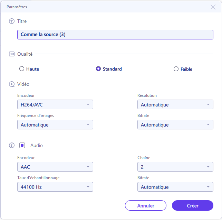Click the HD Qualité section icon
The image size is (222, 220).
pyautogui.click(x=12, y=54)
